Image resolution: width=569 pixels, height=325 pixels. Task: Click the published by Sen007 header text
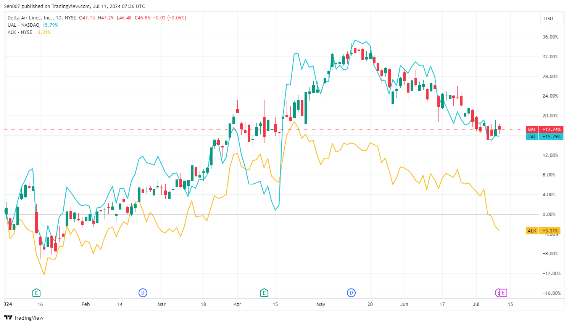point(74,6)
